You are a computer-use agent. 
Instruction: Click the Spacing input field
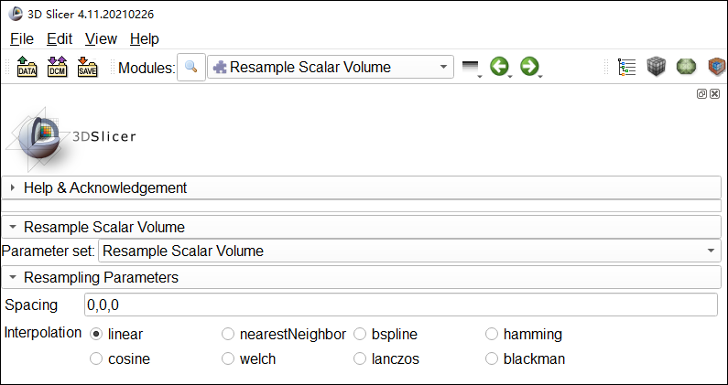(401, 305)
